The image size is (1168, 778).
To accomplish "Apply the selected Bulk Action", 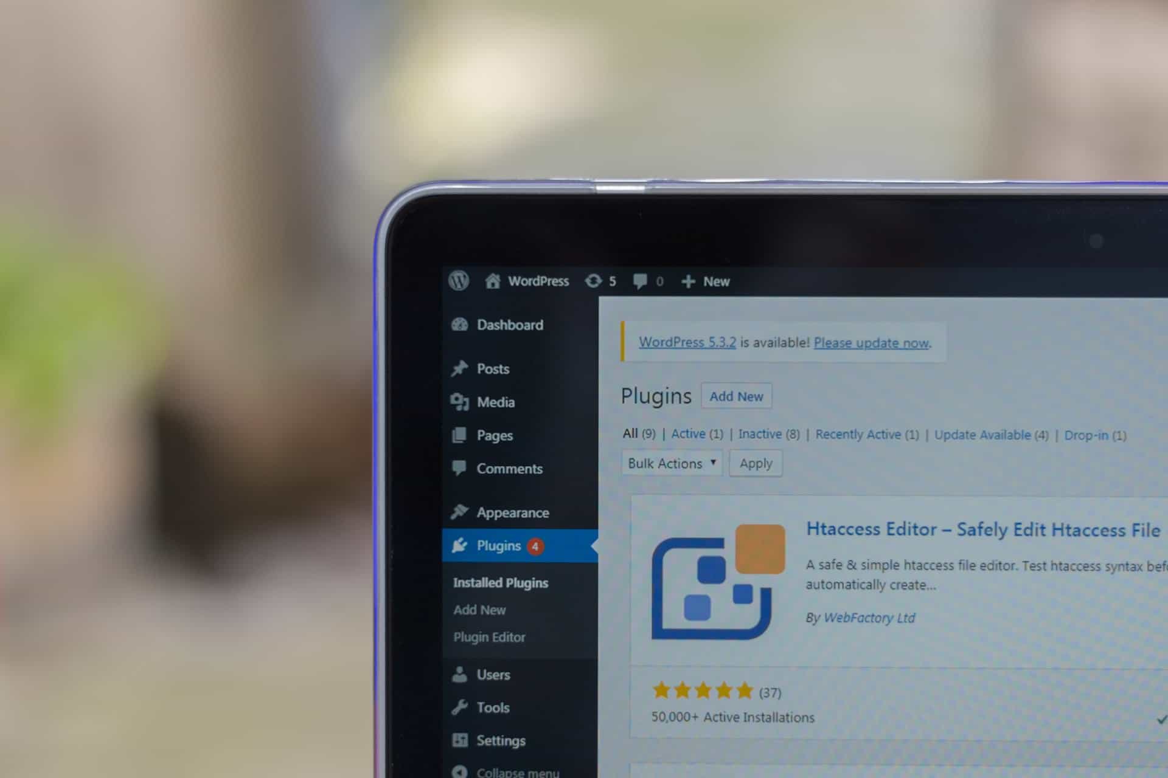I will [x=755, y=462].
